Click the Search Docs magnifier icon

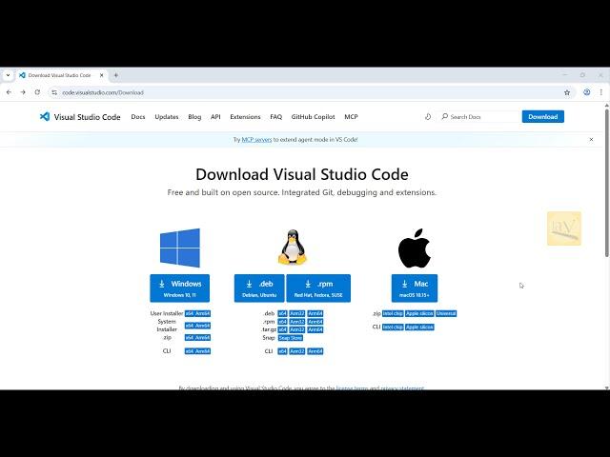tap(445, 116)
